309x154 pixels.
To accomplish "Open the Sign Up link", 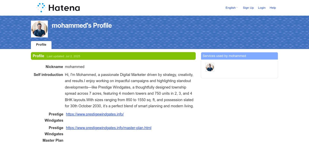I will coord(248,8).
